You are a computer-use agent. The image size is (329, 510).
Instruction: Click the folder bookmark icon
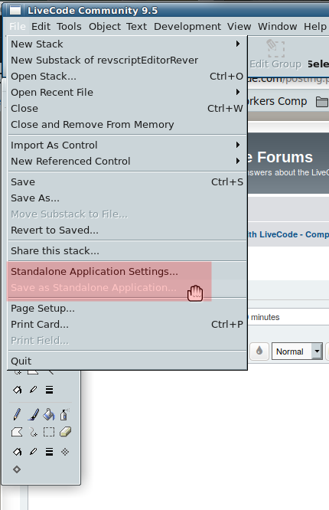point(322,102)
